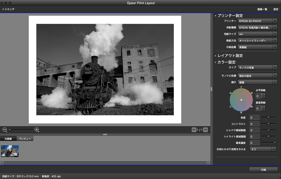Go to the previous page arrow
281x179 pixels.
194,130
